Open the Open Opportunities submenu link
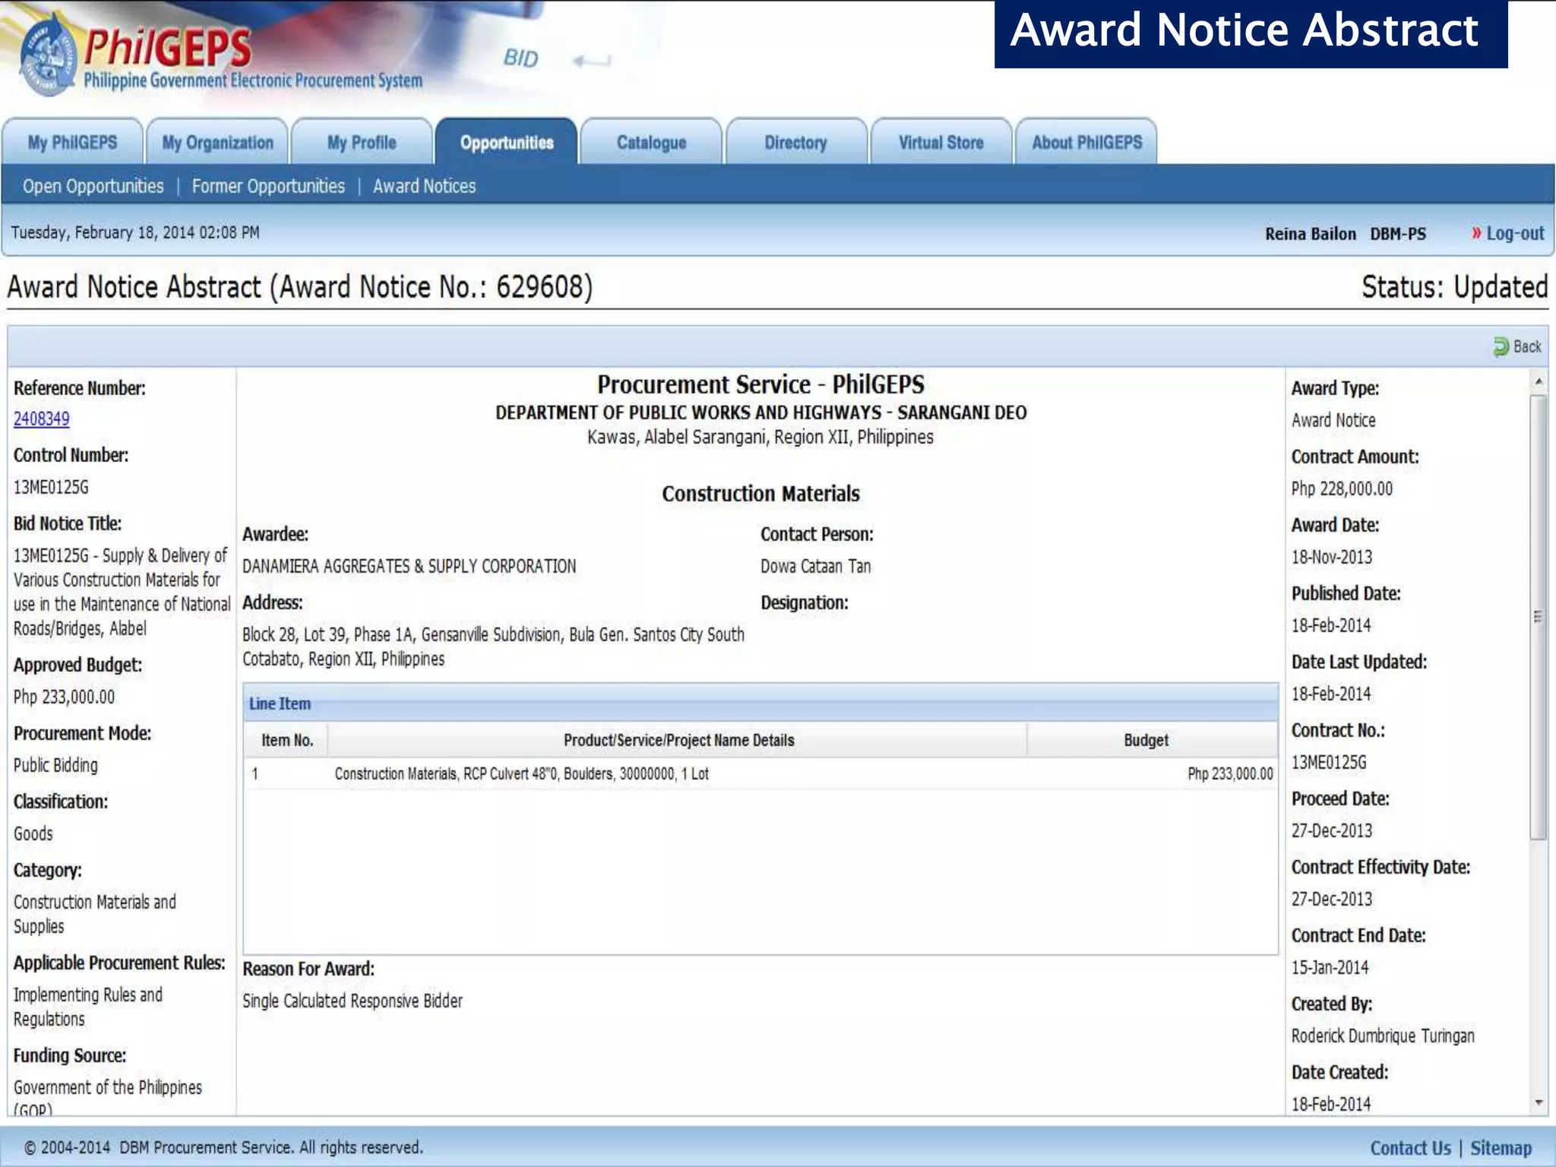This screenshot has height=1167, width=1556. 93,186
